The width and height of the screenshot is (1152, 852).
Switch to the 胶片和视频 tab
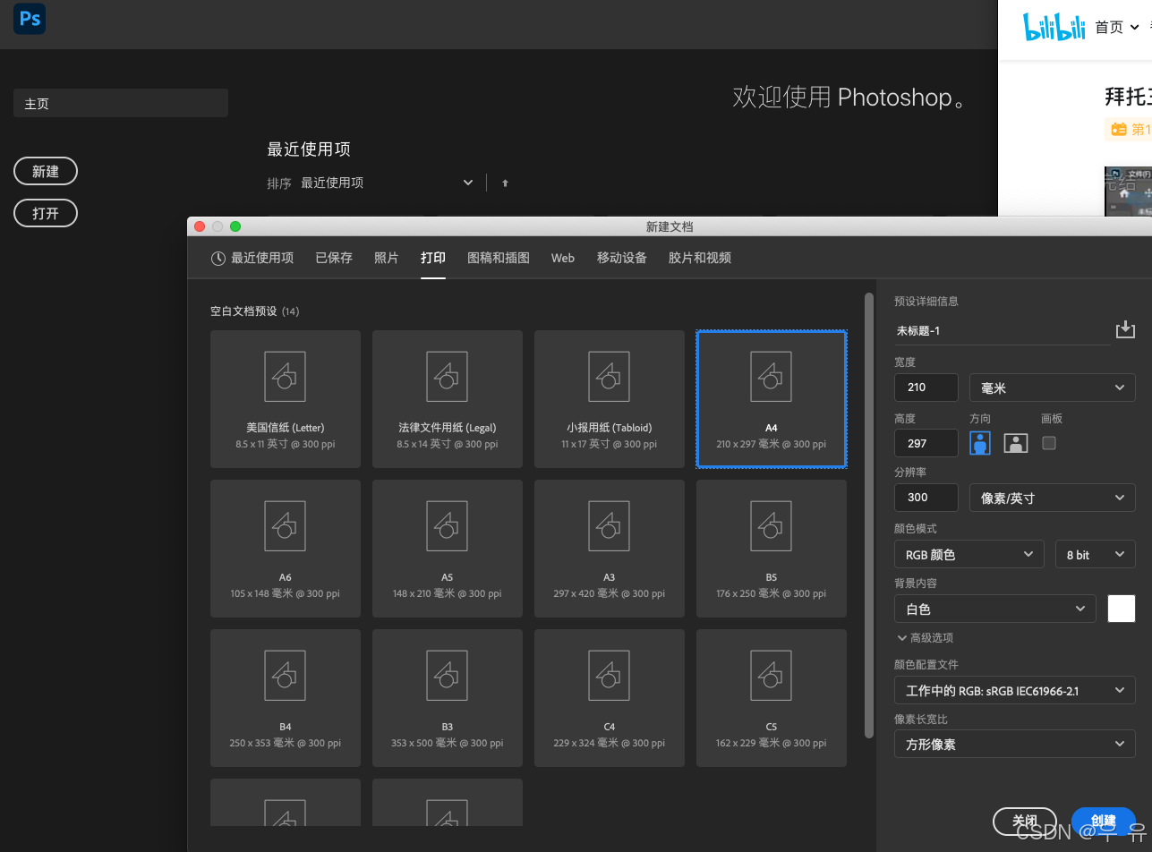[700, 258]
